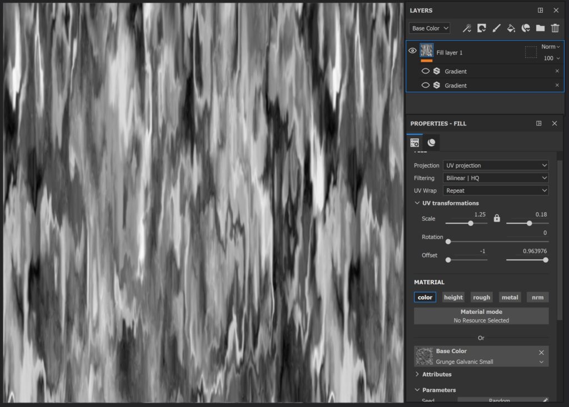The height and width of the screenshot is (407, 569).
Task: Click the Offset value 0.963976
Action: pyautogui.click(x=535, y=251)
